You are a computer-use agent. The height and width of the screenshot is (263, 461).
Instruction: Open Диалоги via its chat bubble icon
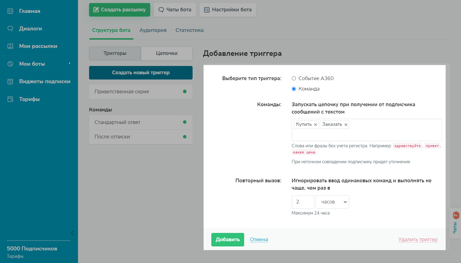click(x=10, y=29)
